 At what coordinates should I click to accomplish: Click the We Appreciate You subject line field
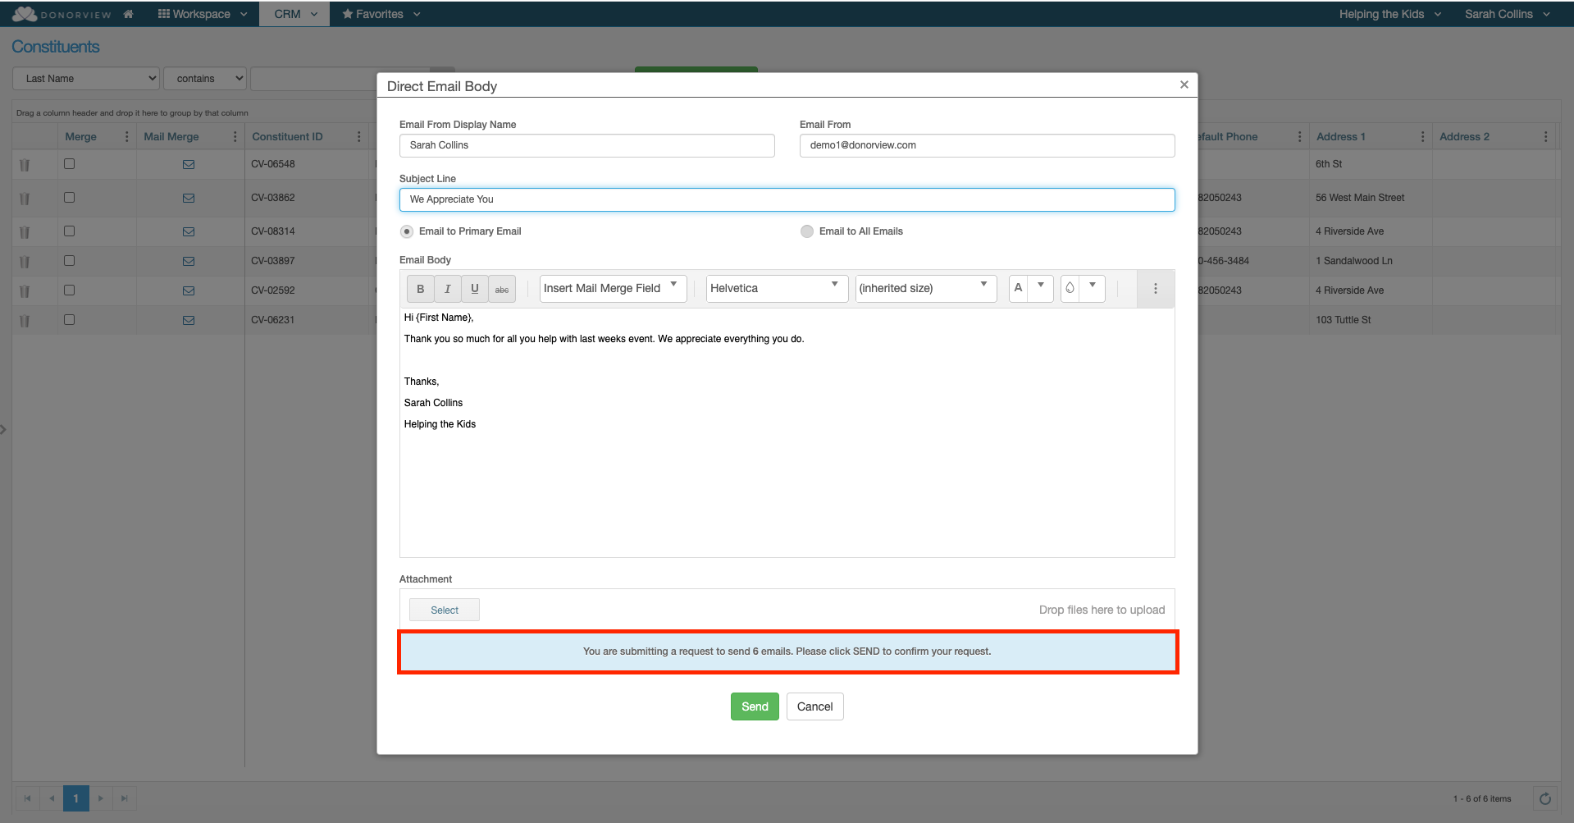(786, 199)
